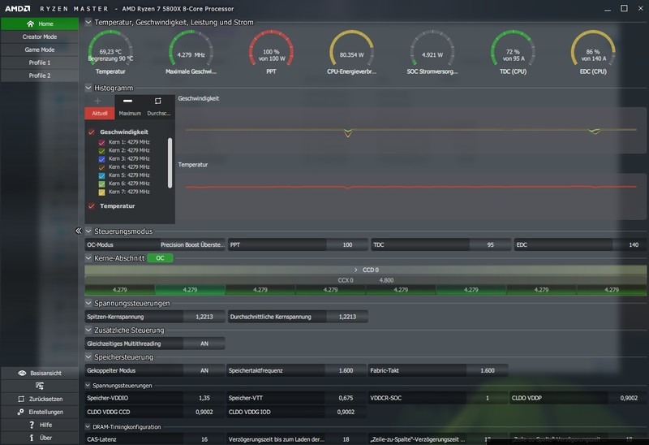
Task: Toggle Kern 2 checkbox
Action: [x=102, y=151]
